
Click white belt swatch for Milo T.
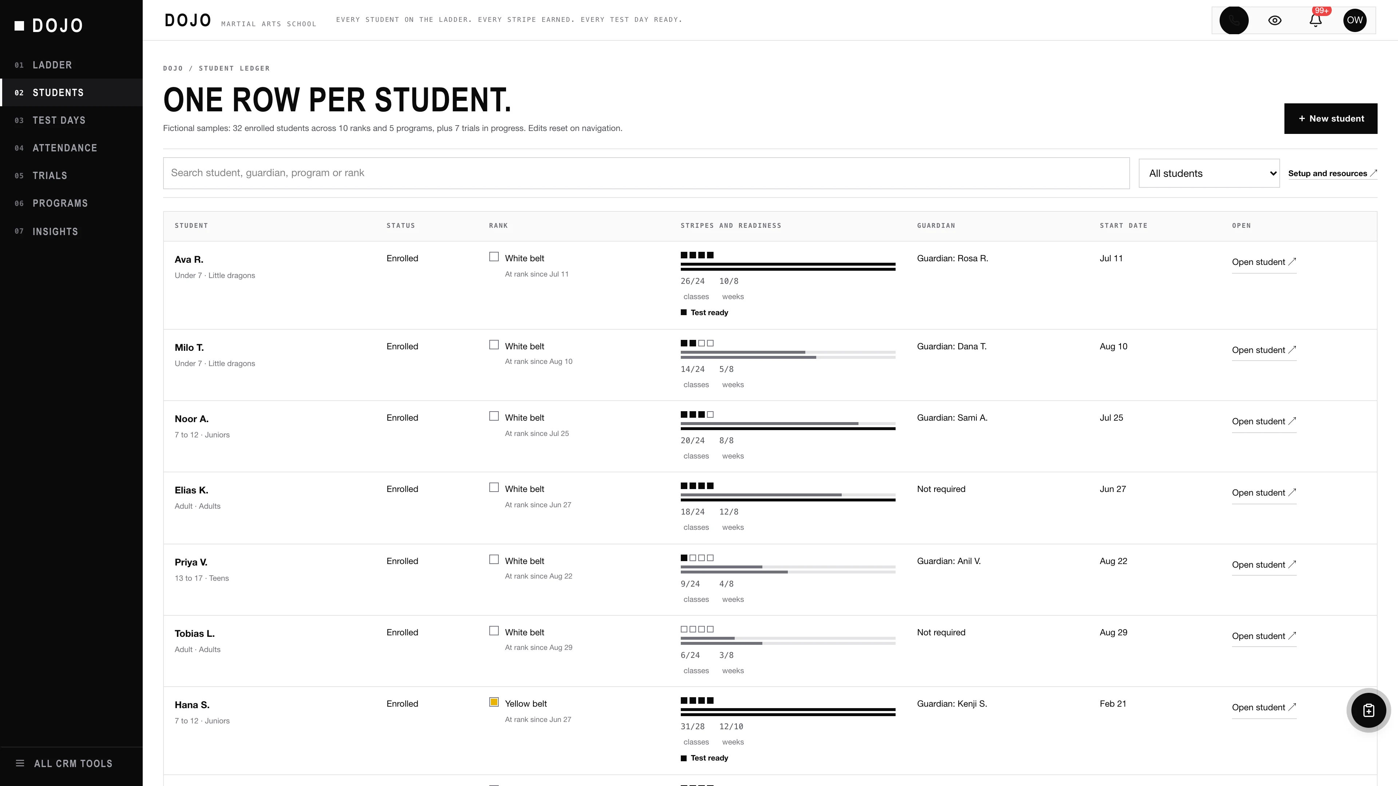click(494, 345)
